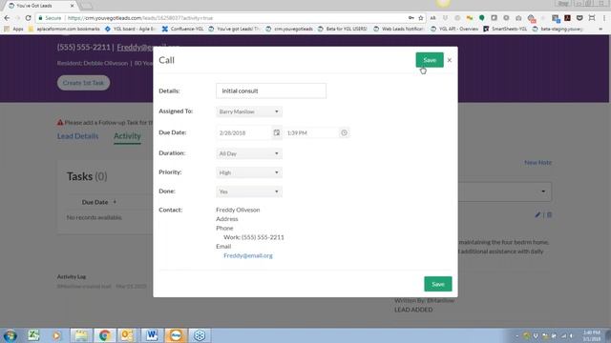Go back with the browser back arrow
The width and height of the screenshot is (611, 343).
[x=7, y=18]
